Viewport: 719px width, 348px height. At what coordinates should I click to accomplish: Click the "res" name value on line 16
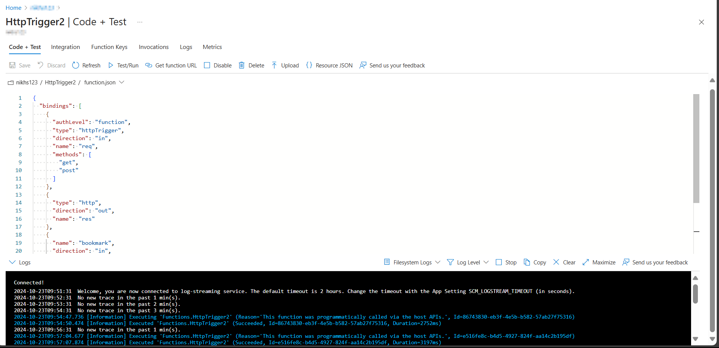87,219
